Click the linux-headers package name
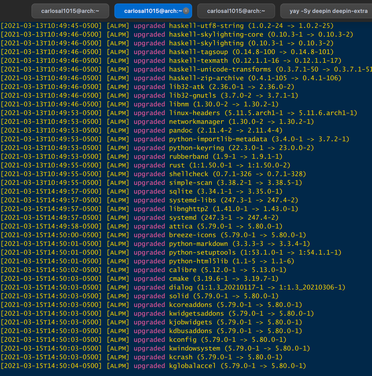 pyautogui.click(x=195, y=113)
